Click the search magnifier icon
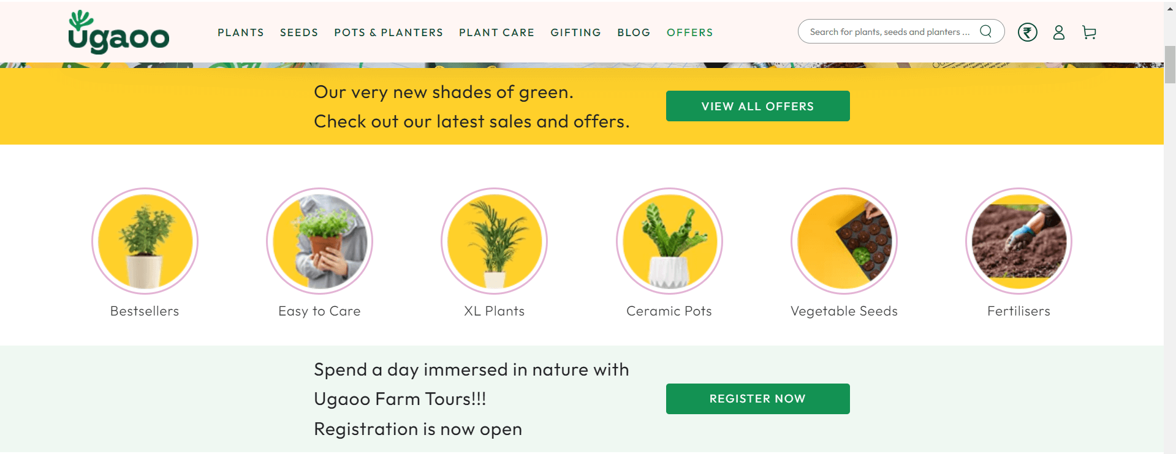Screen dimensions: 1176x454 point(985,31)
